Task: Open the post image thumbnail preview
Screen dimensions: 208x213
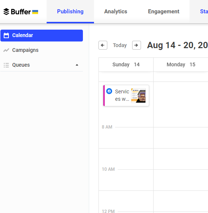Action: pos(138,96)
